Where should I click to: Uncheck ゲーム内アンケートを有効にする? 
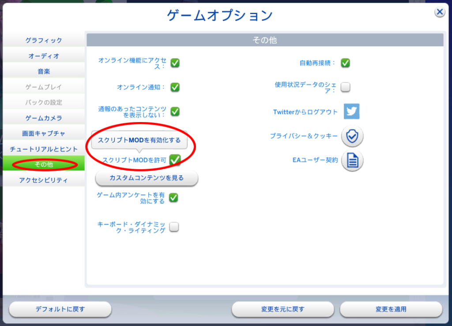[x=173, y=198]
